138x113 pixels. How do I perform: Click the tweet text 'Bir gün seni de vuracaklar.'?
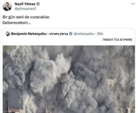pos(26,17)
